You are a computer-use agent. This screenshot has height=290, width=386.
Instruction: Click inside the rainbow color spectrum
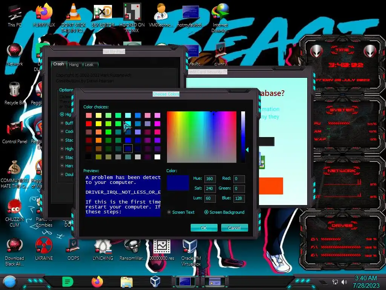(202, 137)
